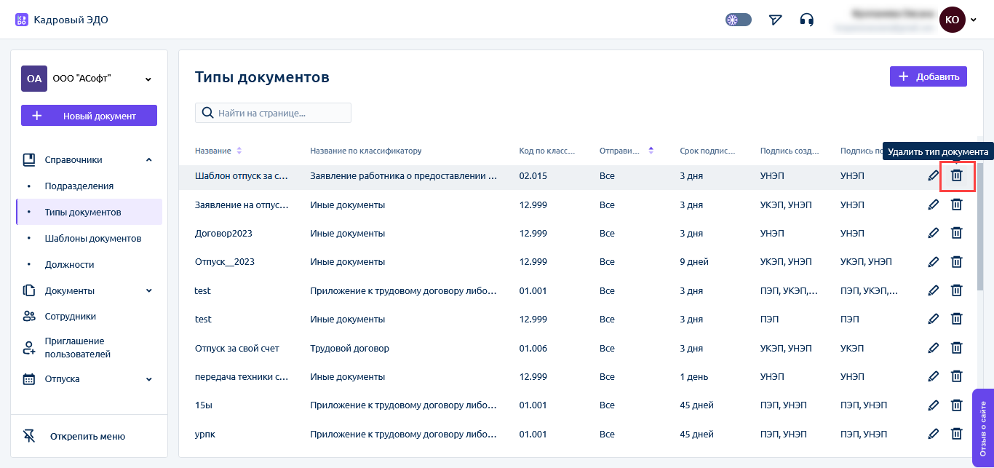994x468 pixels.
Task: Unpin the menu with Открепить меню
Action: tap(87, 436)
